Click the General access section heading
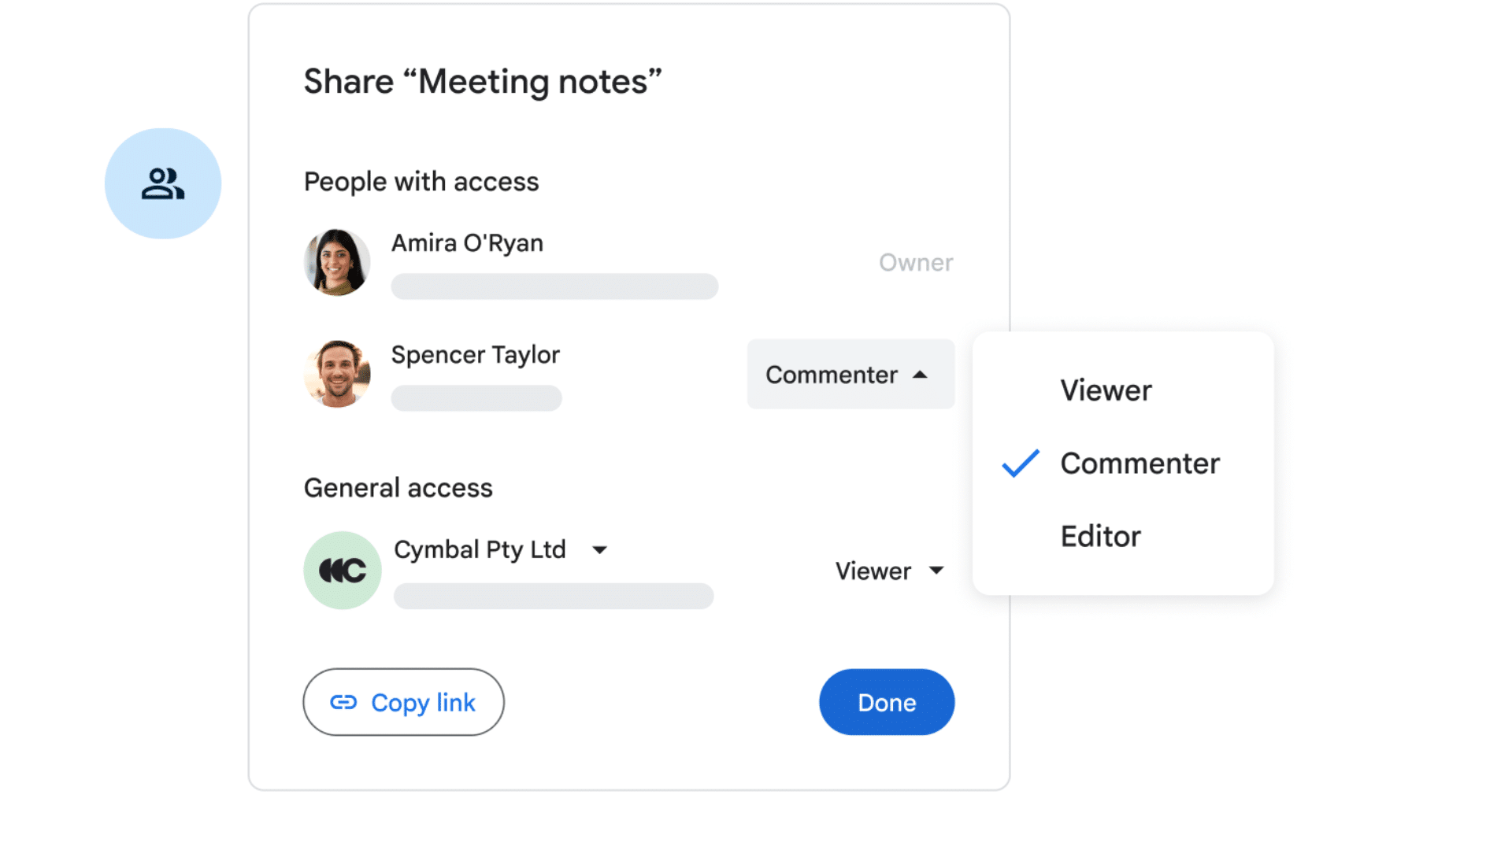Viewport: 1512px width, 850px height. point(398,487)
